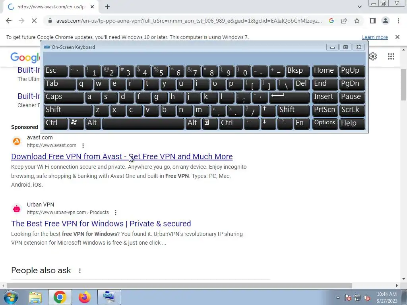Dismiss the Windows 7 update notice
Screen dimensions: 407x305
coord(397,37)
